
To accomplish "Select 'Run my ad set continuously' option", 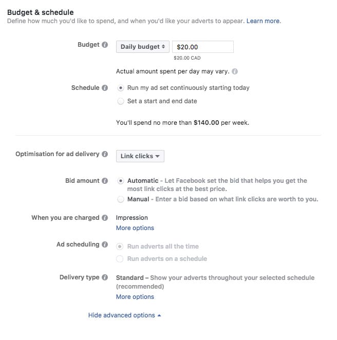I will click(x=121, y=88).
